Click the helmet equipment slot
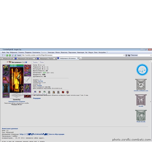The height and width of the screenshot is (142, 152). (x=6, y=68)
